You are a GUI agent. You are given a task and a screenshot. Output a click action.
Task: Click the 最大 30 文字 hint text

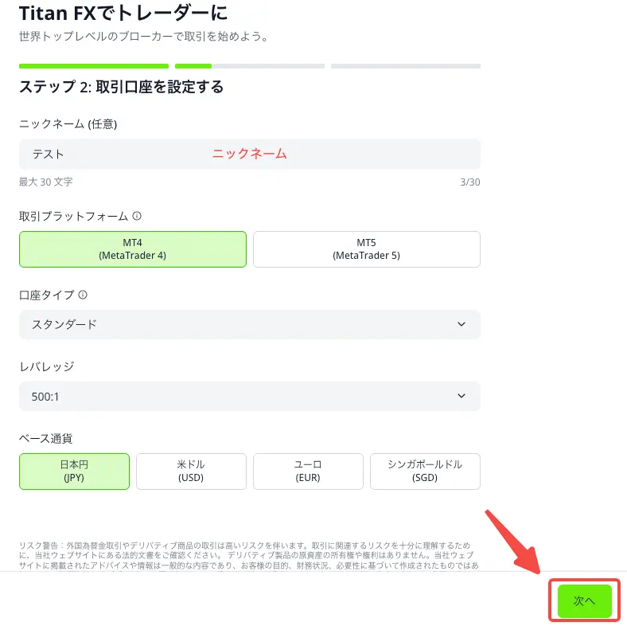(x=46, y=182)
